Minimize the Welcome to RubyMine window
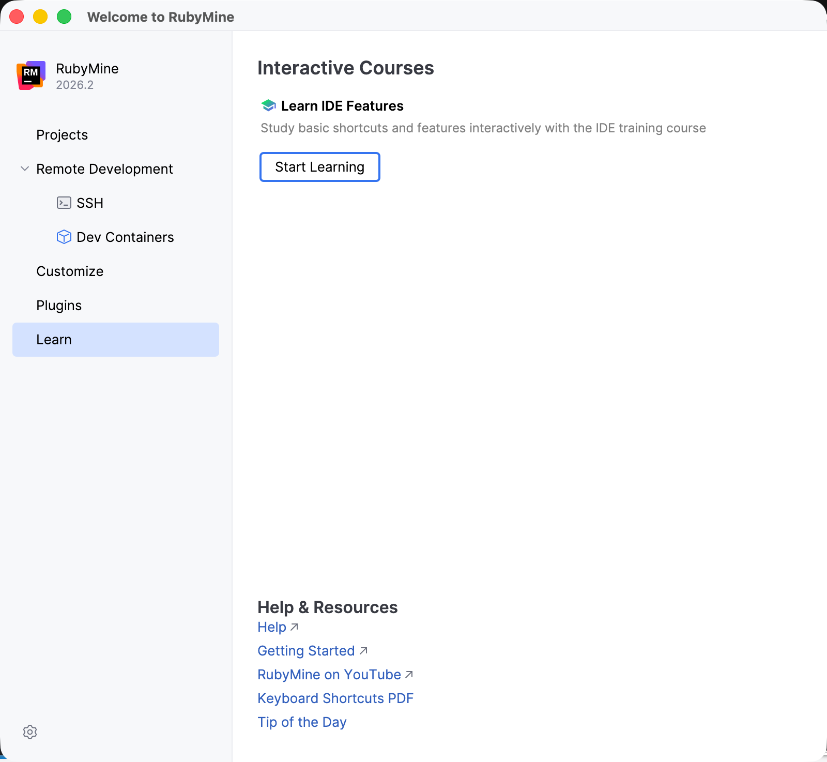Viewport: 827px width, 762px height. coord(40,17)
